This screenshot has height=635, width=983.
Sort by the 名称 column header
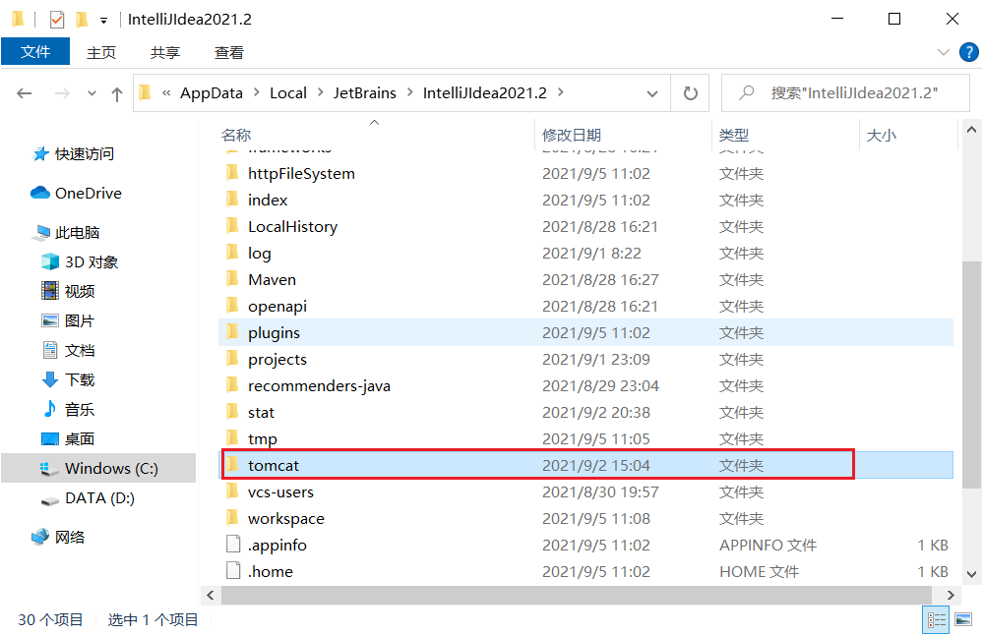click(236, 135)
